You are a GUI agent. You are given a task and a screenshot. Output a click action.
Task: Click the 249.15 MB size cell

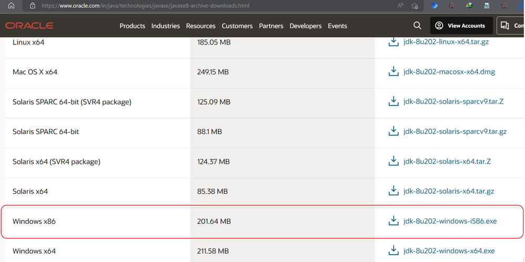(213, 72)
